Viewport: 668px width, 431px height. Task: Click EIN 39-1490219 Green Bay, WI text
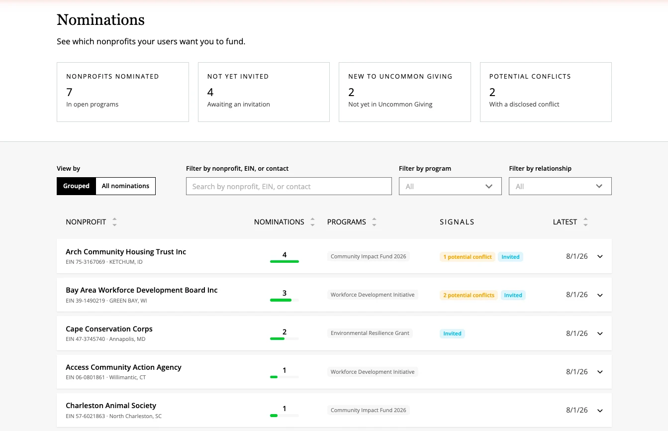[106, 301]
